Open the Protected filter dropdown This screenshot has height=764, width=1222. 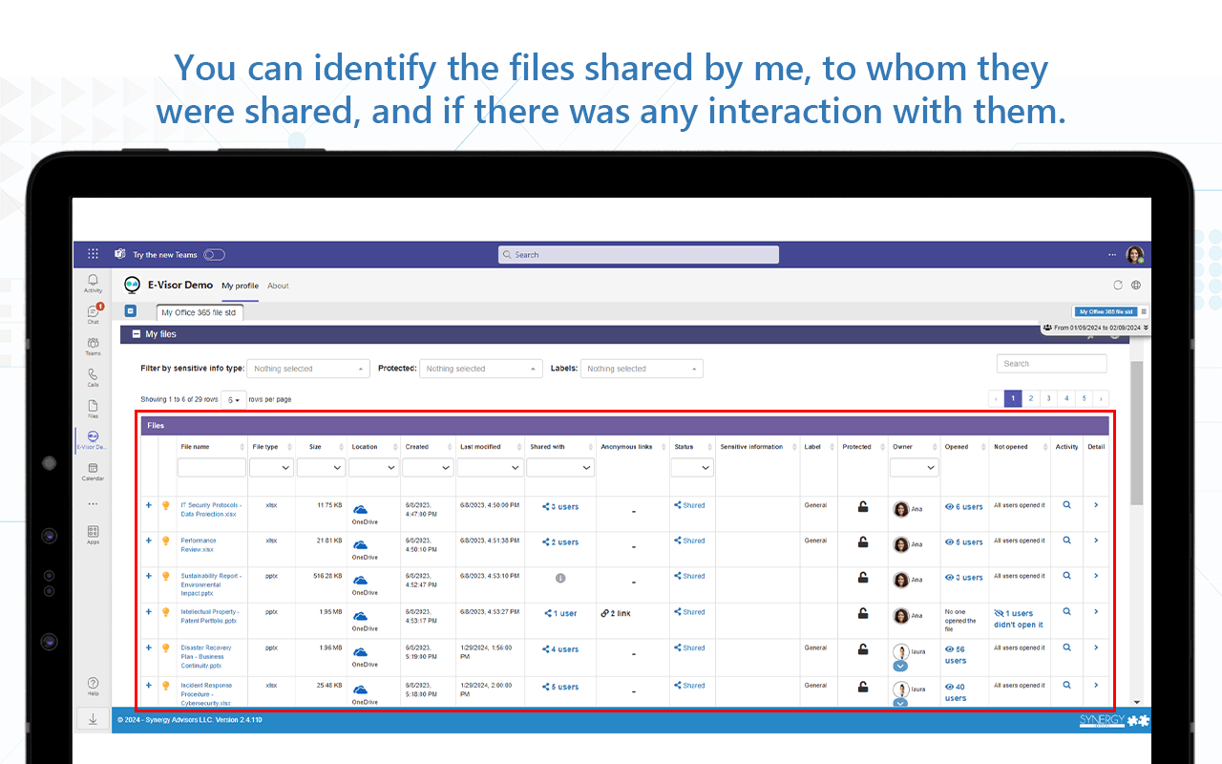click(480, 369)
